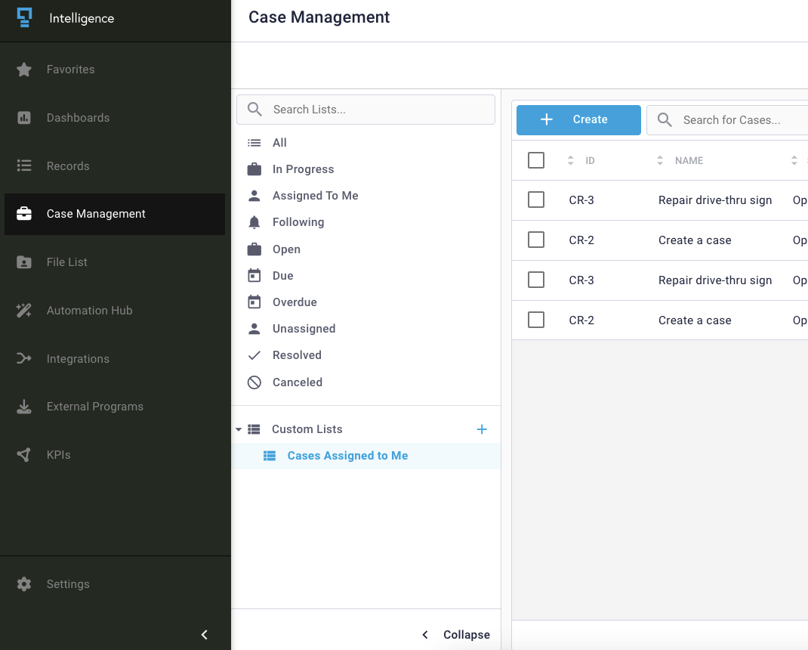Open Automation Hub wand icon
This screenshot has height=650, width=808.
coord(23,310)
